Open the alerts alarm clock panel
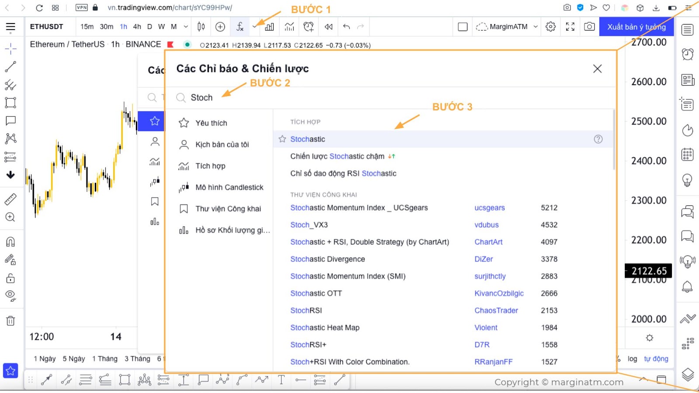Image resolution: width=699 pixels, height=393 pixels. (688, 54)
